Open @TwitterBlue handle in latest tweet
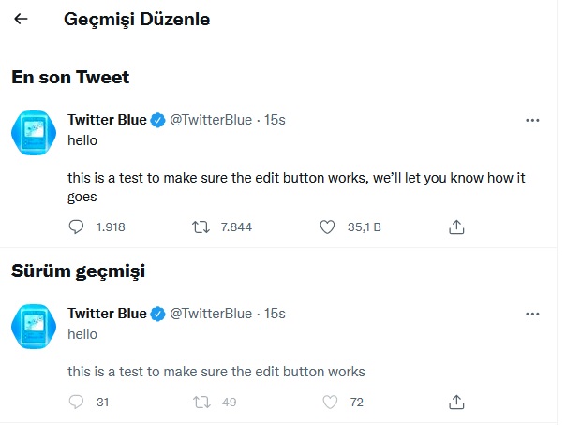This screenshot has width=566, height=425. 211,120
